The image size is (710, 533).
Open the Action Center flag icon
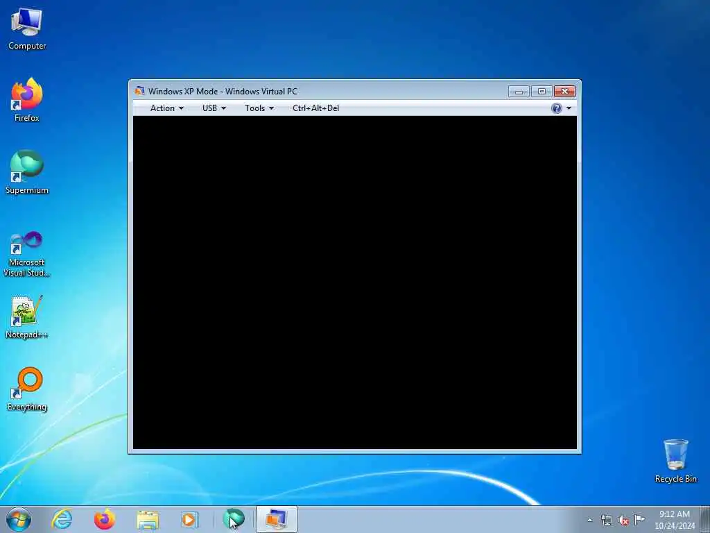tap(640, 520)
